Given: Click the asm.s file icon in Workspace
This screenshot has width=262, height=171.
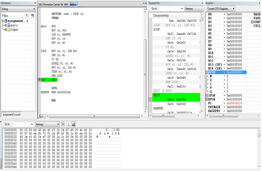Looking at the screenshot, I should (x=9, y=25).
